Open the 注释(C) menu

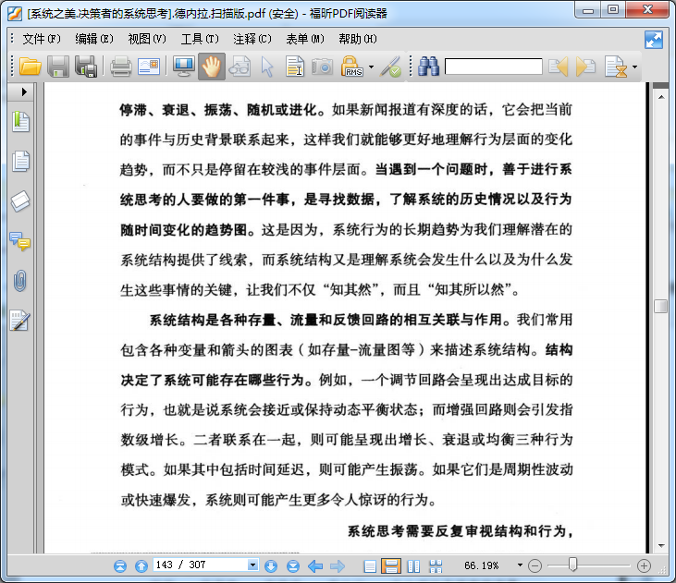click(x=252, y=39)
